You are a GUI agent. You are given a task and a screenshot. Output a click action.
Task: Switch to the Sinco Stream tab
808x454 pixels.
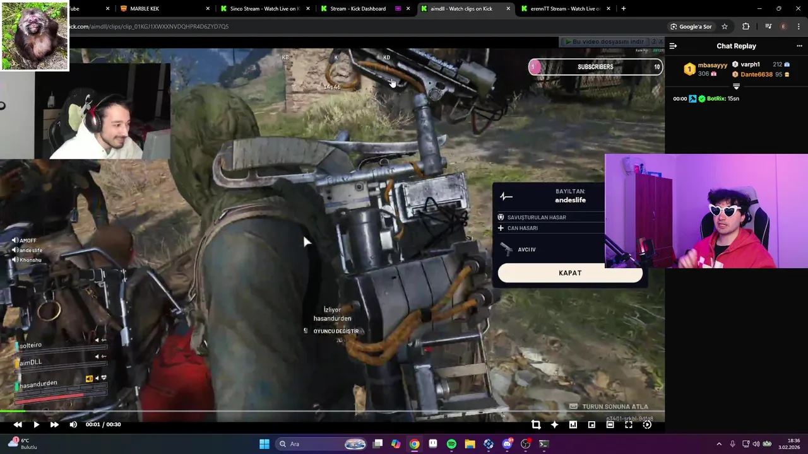click(x=264, y=9)
